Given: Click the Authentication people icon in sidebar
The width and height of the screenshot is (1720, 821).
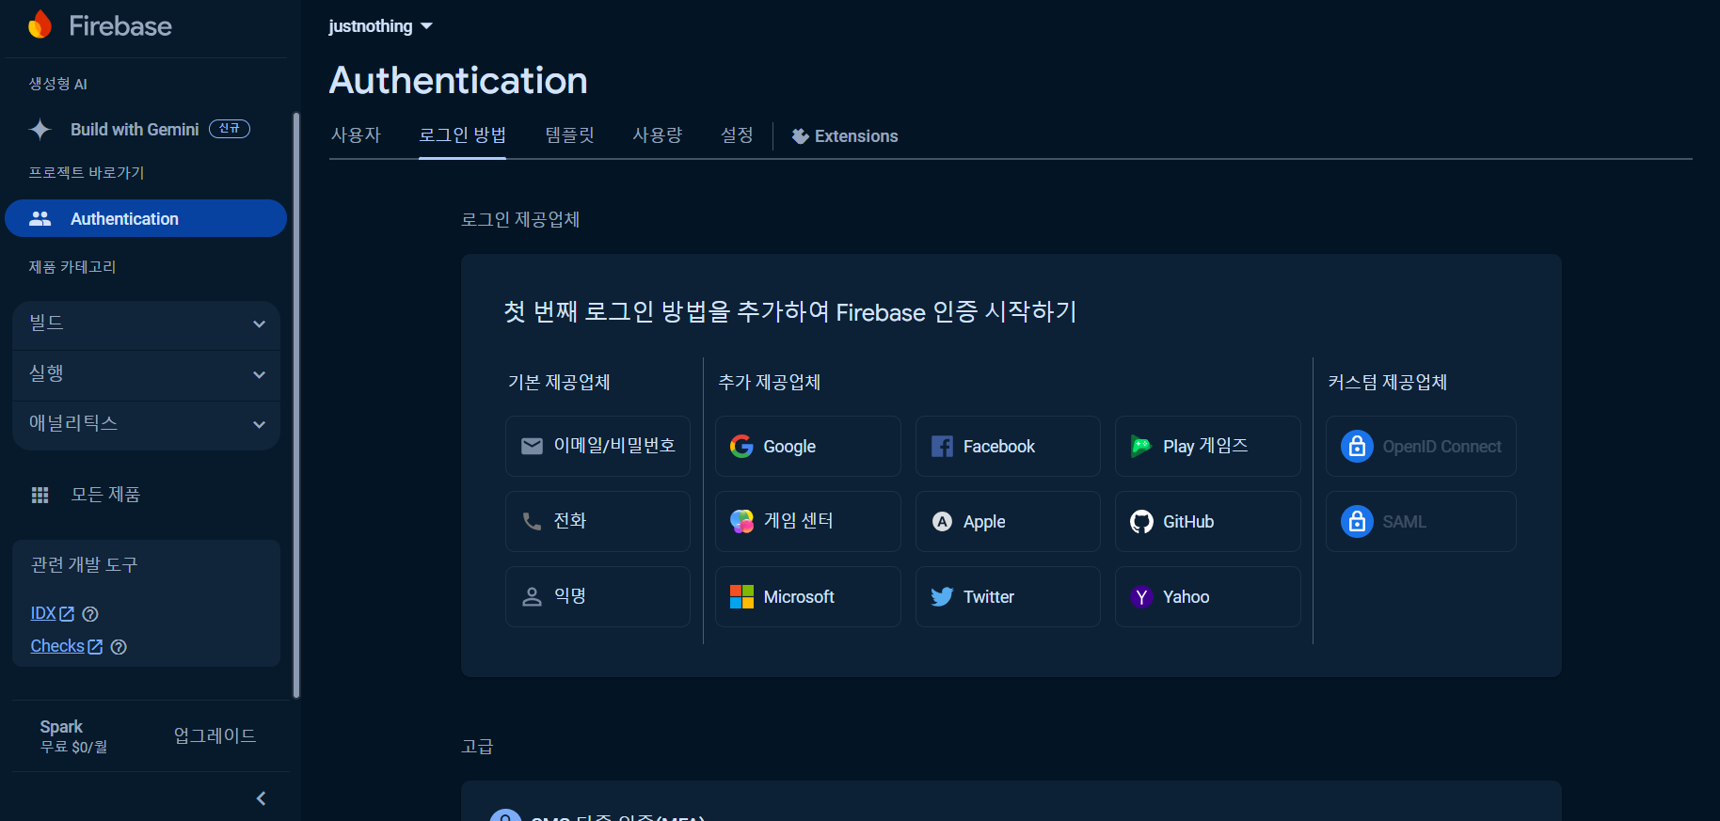Looking at the screenshot, I should (x=40, y=218).
